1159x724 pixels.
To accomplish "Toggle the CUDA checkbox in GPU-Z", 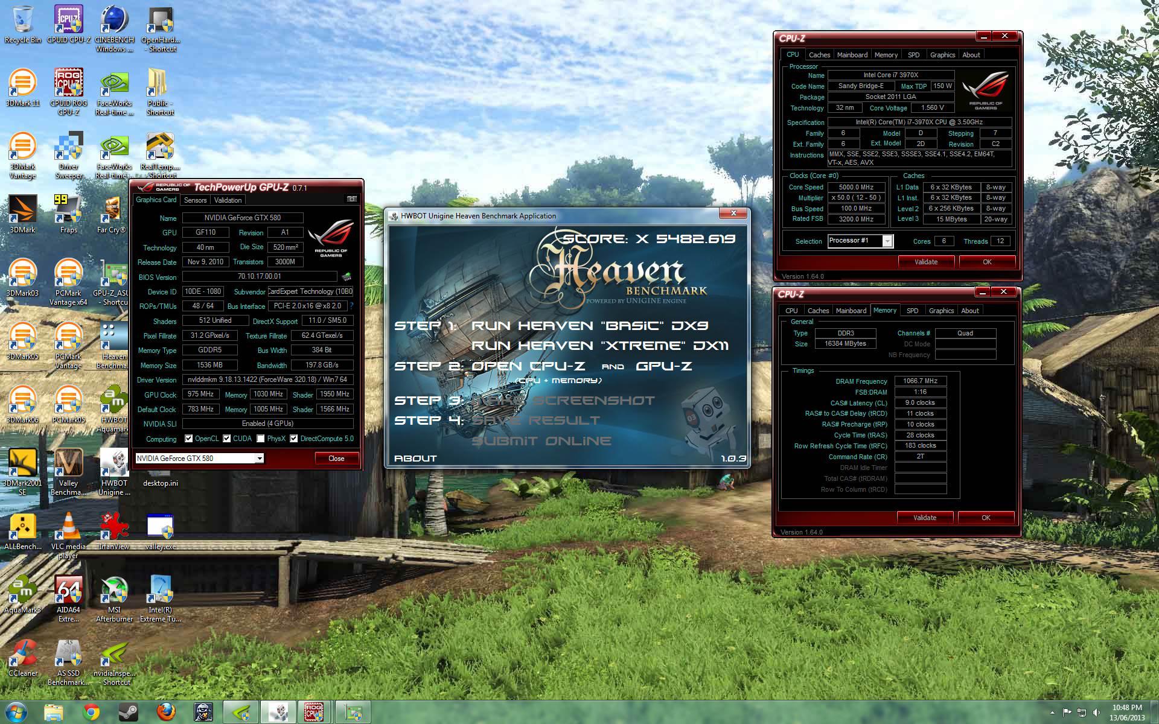I will click(227, 439).
